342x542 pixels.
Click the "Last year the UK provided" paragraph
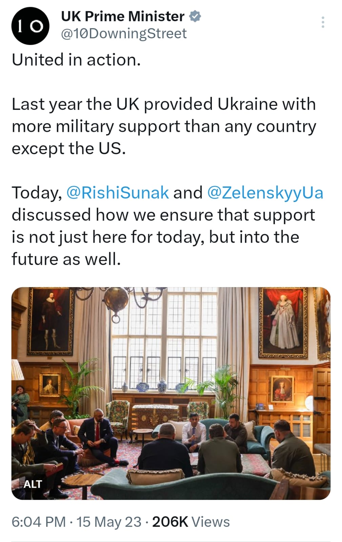pyautogui.click(x=164, y=126)
